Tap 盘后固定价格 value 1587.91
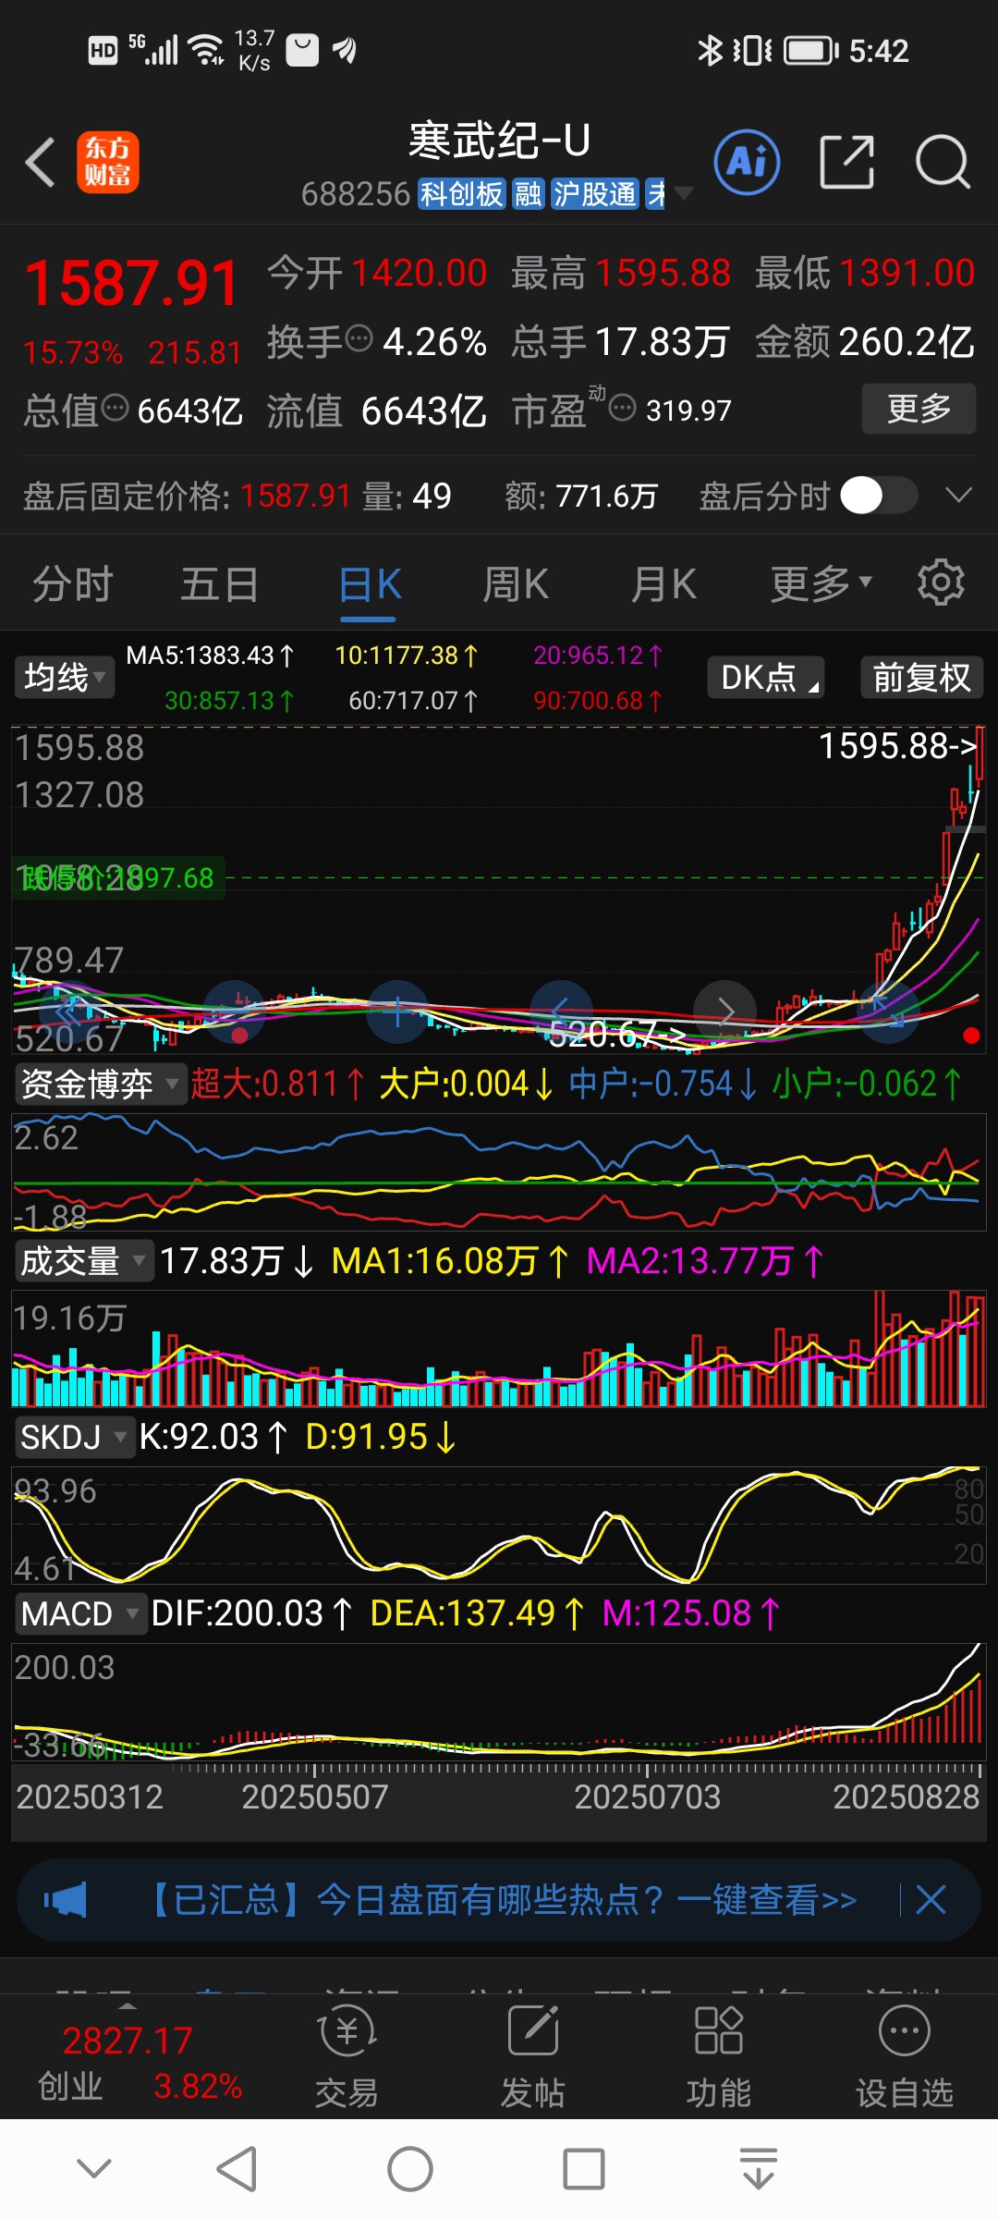This screenshot has height=2219, width=998. [296, 496]
